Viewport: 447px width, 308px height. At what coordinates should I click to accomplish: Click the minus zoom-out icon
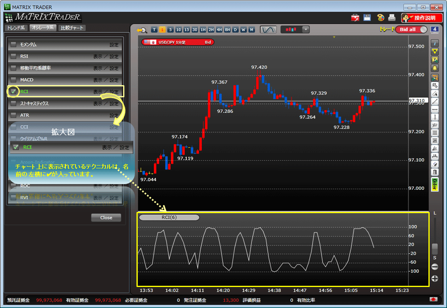click(434, 267)
